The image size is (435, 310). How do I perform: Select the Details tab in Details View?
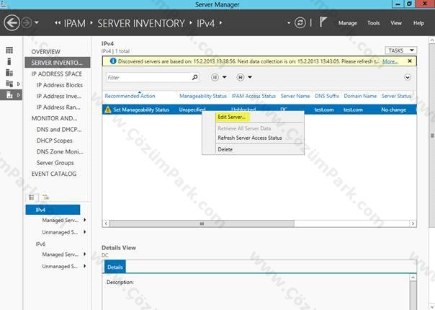point(115,267)
